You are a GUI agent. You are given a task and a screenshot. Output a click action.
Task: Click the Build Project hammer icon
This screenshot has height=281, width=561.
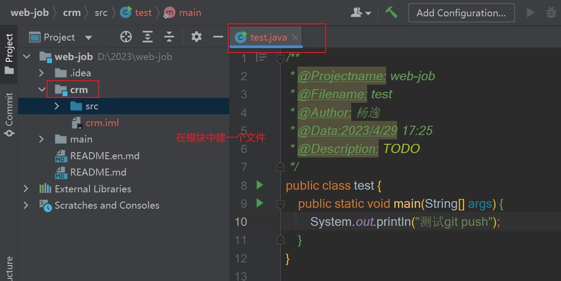point(391,12)
